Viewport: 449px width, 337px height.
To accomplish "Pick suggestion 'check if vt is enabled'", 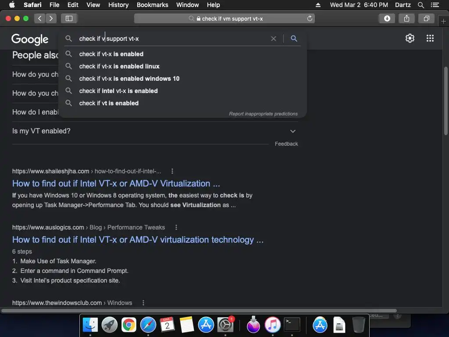I will click(x=182, y=103).
